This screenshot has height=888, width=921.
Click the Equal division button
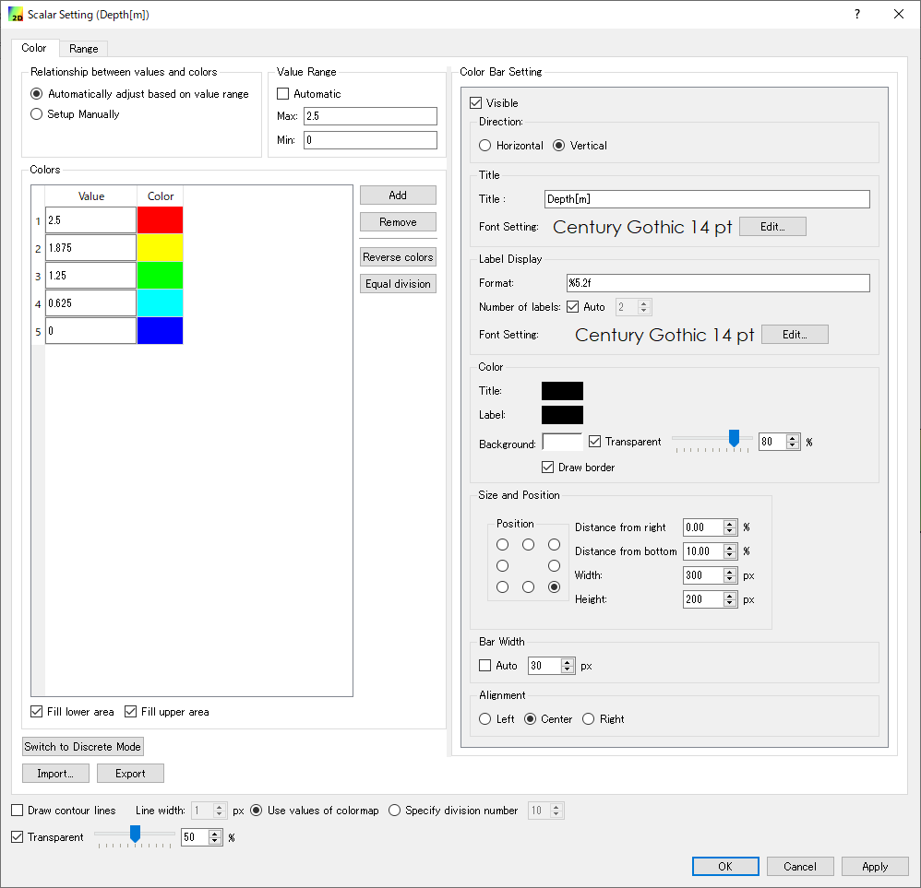pos(398,283)
